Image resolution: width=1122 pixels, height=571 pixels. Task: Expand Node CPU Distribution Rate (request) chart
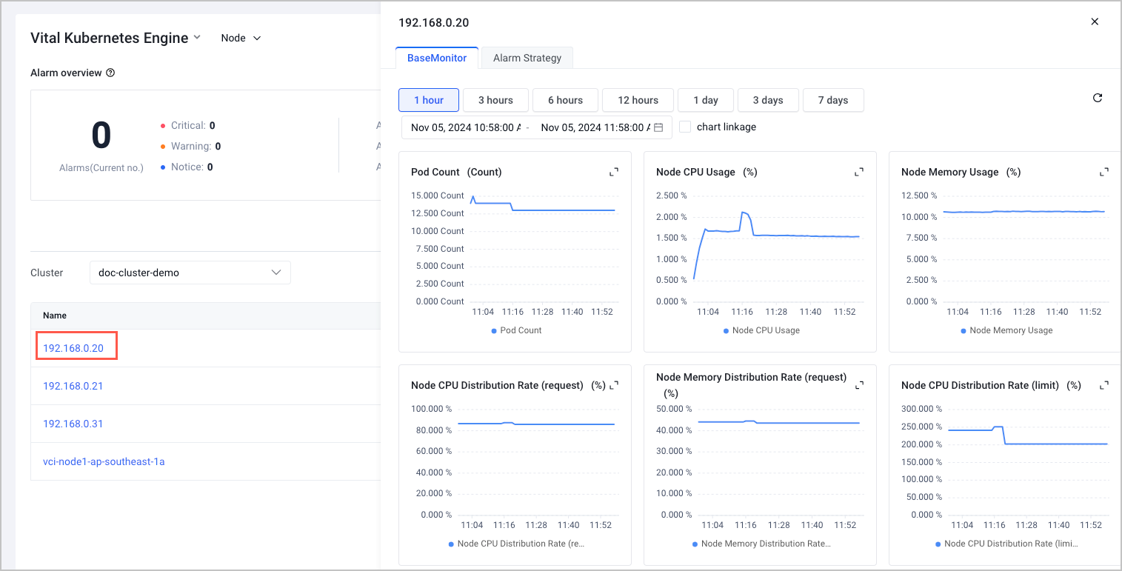pyautogui.click(x=614, y=385)
